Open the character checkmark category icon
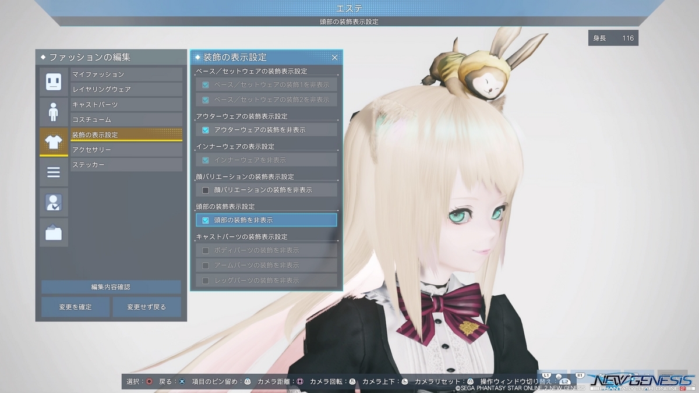This screenshot has height=393, width=699. [54, 203]
